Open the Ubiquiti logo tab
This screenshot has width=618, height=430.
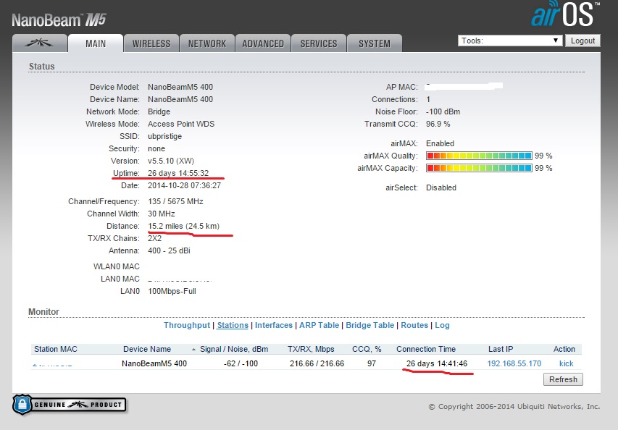coord(40,43)
